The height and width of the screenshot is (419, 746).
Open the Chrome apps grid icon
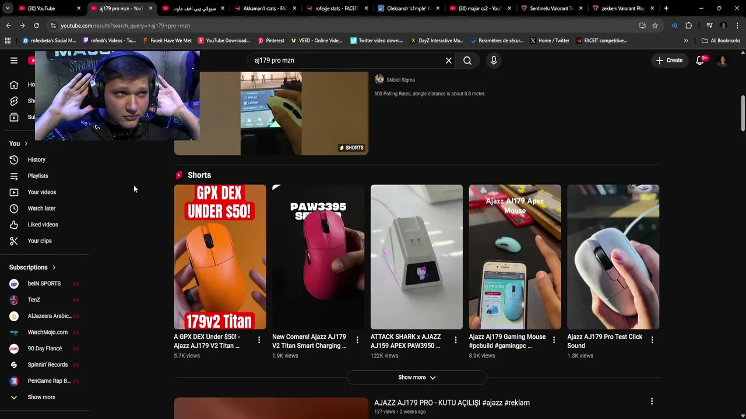click(8, 41)
